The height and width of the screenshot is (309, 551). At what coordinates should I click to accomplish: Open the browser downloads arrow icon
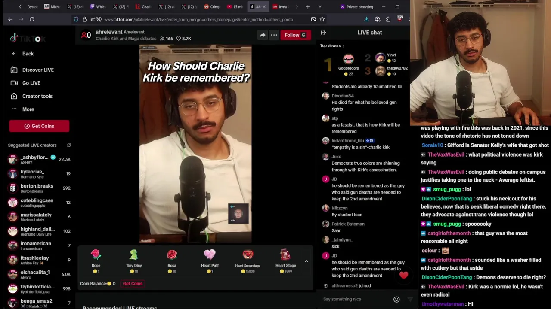[366, 19]
